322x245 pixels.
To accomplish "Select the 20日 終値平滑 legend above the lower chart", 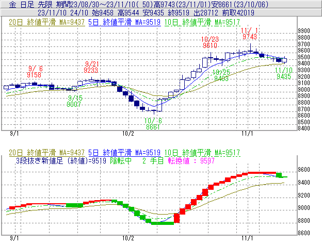I will (x=47, y=153).
